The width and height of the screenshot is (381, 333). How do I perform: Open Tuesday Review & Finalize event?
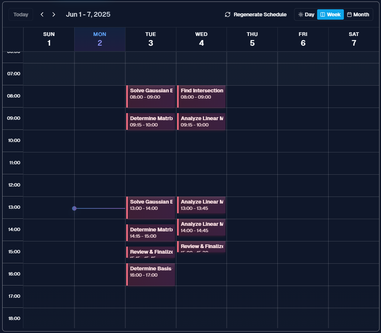[151, 252]
